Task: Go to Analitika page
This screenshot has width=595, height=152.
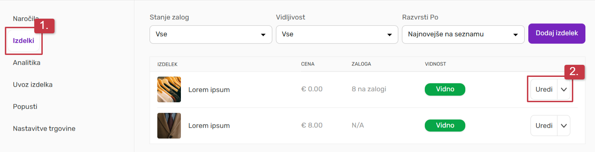Action: click(x=27, y=63)
